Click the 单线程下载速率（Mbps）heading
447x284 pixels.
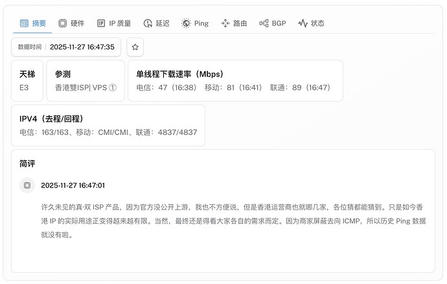(179, 74)
